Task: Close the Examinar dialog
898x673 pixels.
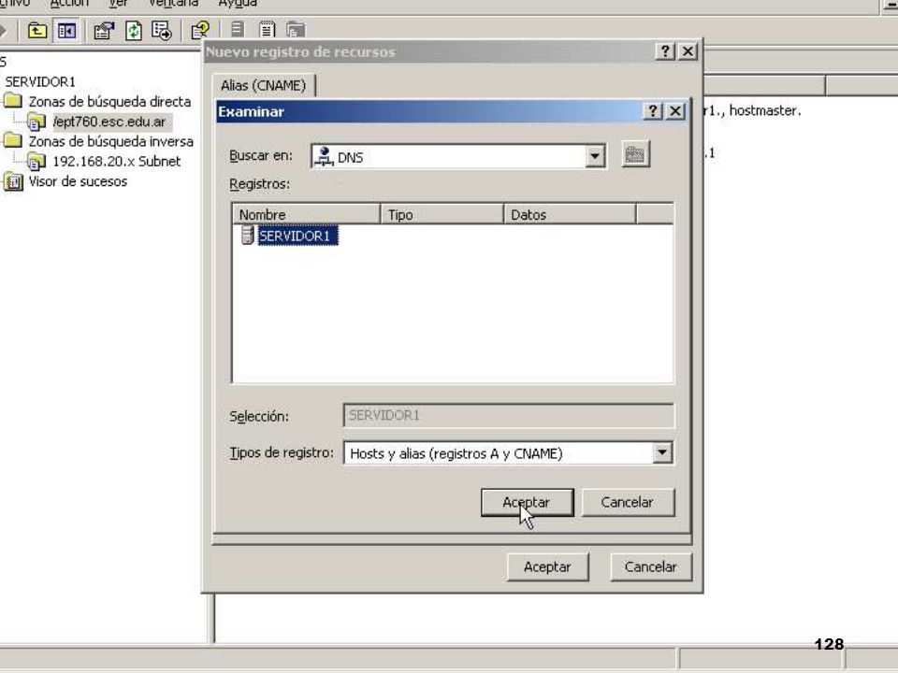Action: click(x=675, y=111)
